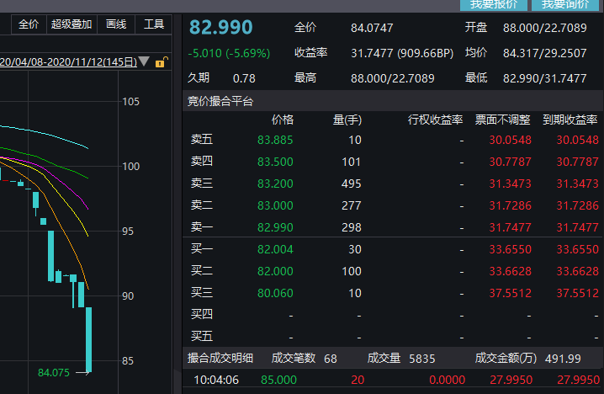Image resolution: width=604 pixels, height=394 pixels.
Task: Open the date range dropdown triangle
Action: [144, 61]
